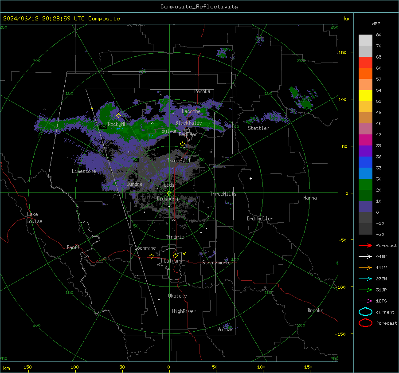Click the Olds town label

(169, 185)
